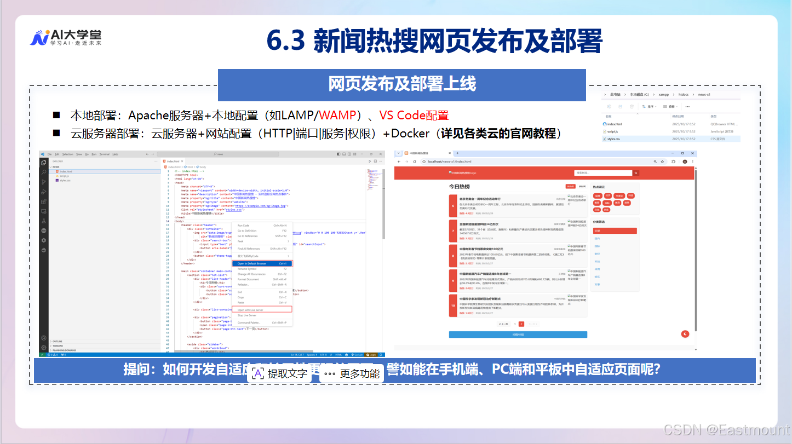792x444 pixels.
Task: Toggle the split editor layout icon in VS Code
Action: pos(375,161)
